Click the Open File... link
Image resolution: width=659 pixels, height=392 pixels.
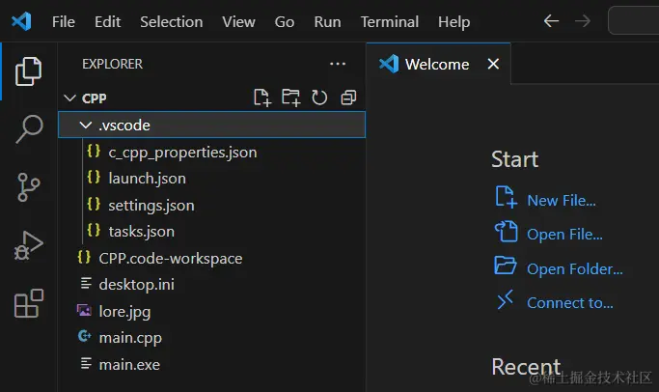pyautogui.click(x=564, y=235)
